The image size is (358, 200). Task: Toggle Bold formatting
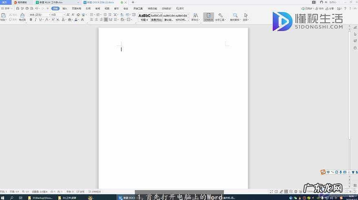click(x=31, y=20)
